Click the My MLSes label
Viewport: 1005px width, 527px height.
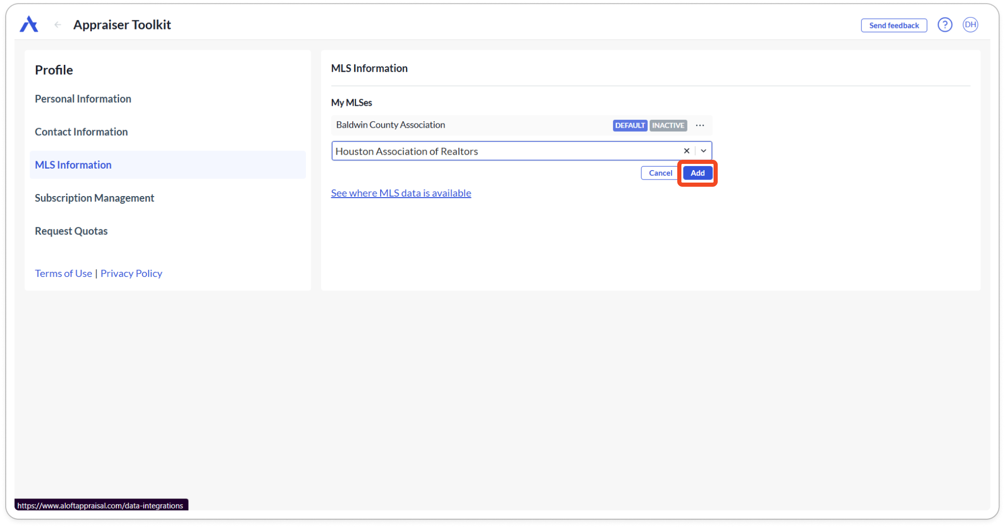(x=352, y=103)
